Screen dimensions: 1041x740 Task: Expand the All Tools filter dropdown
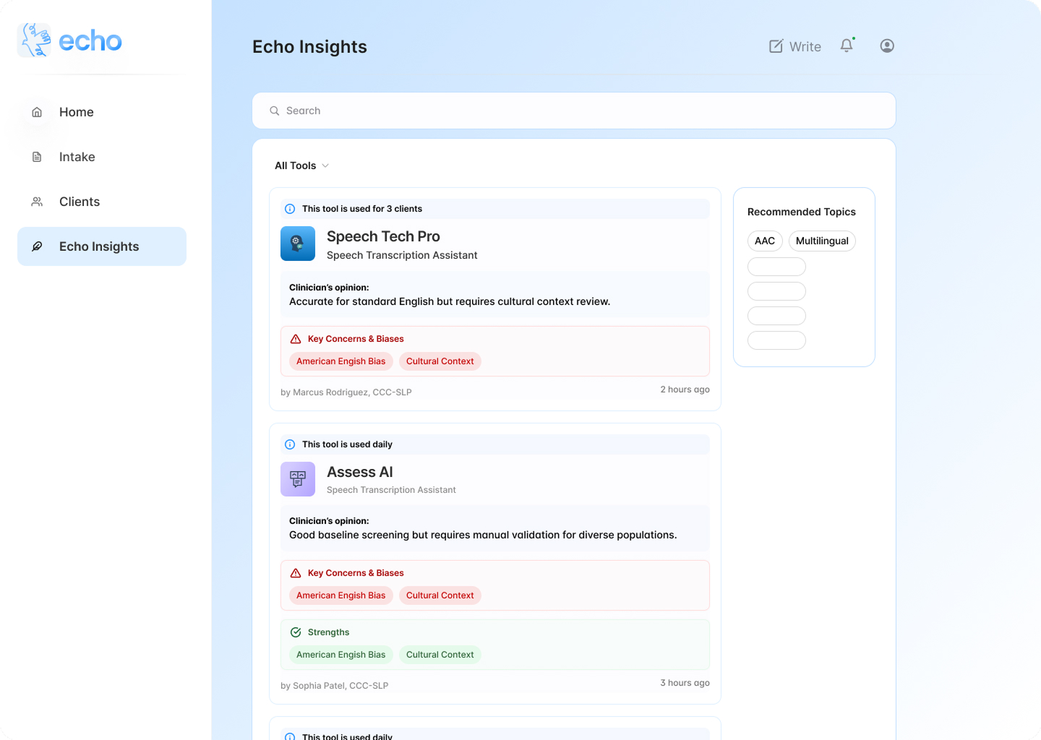click(x=301, y=165)
